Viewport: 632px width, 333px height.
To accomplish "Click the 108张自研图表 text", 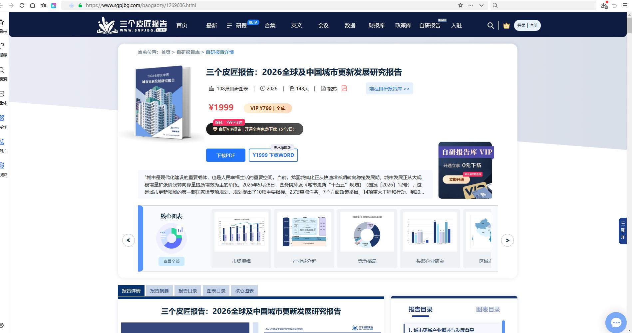I will 232,89.
